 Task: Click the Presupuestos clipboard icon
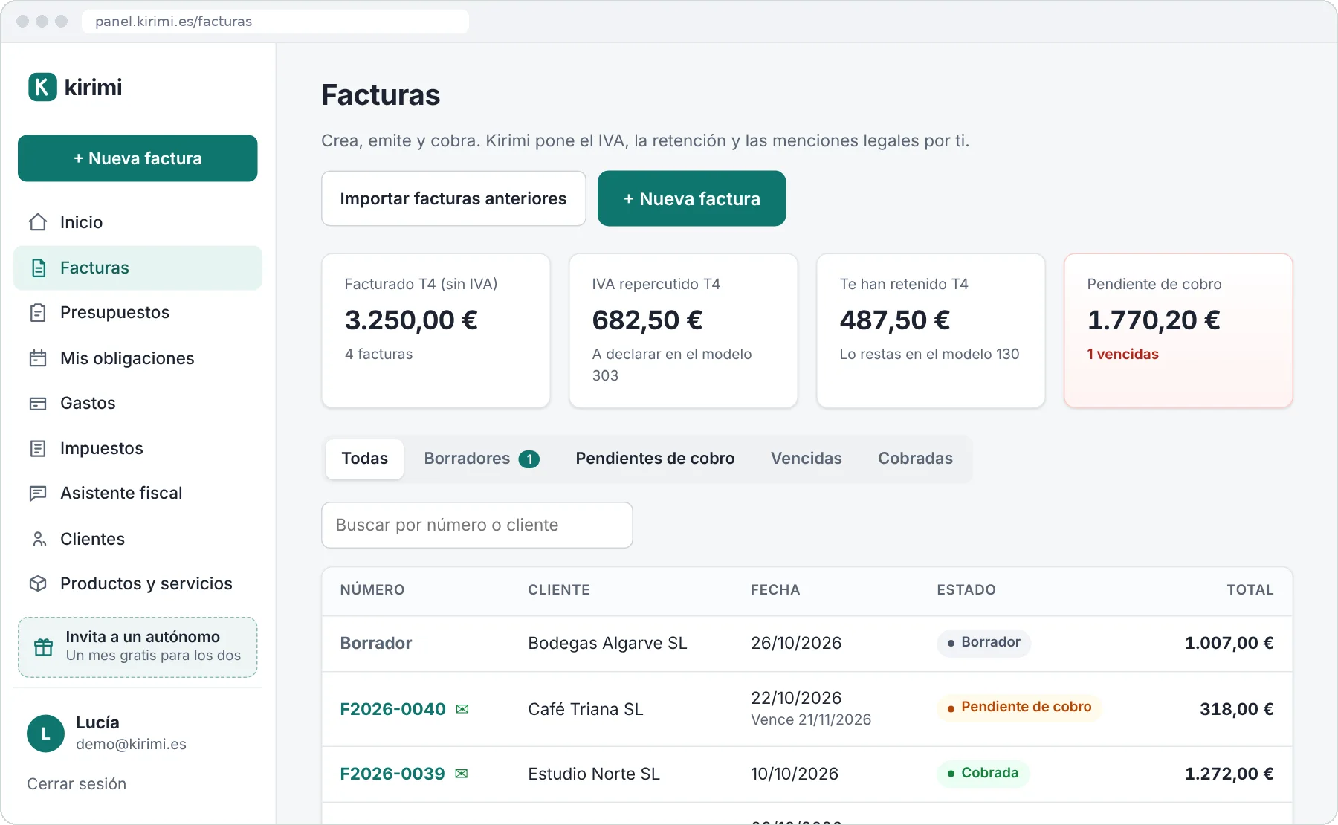38,313
